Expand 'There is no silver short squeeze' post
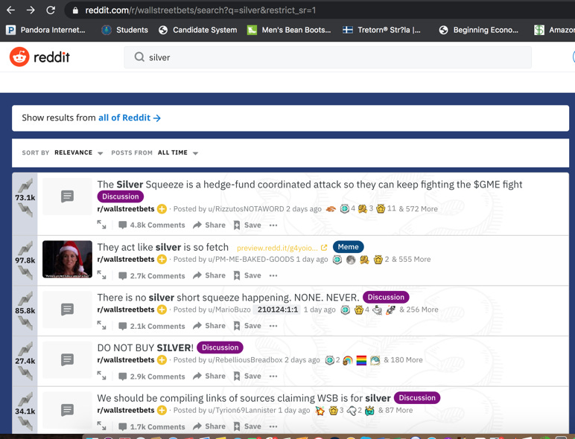Viewport: 575px width, 439px height. [101, 325]
